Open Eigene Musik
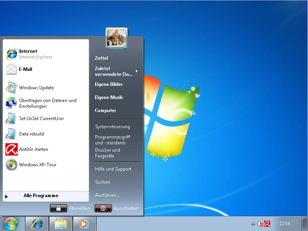The image size is (308, 231). [109, 97]
